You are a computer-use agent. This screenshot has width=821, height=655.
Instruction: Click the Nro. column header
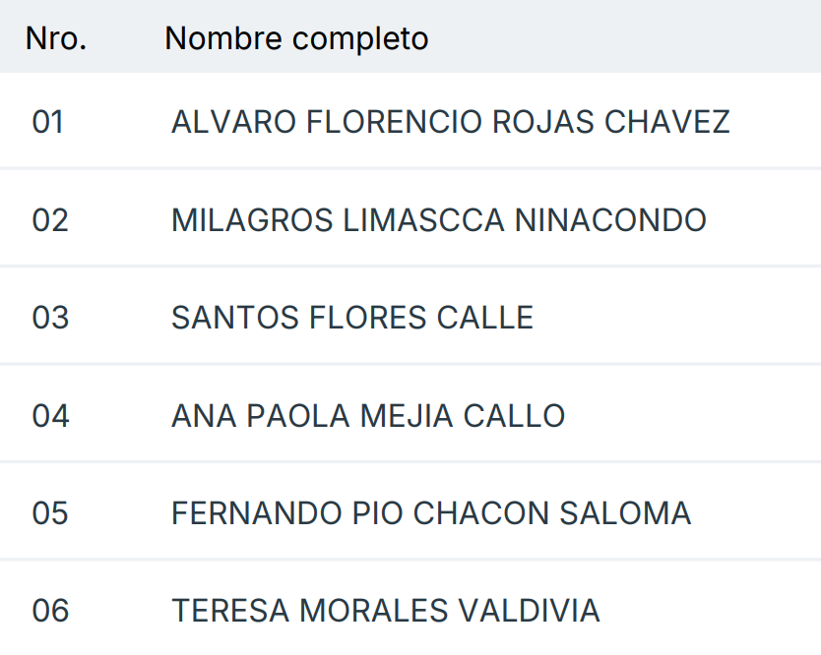coord(56,38)
